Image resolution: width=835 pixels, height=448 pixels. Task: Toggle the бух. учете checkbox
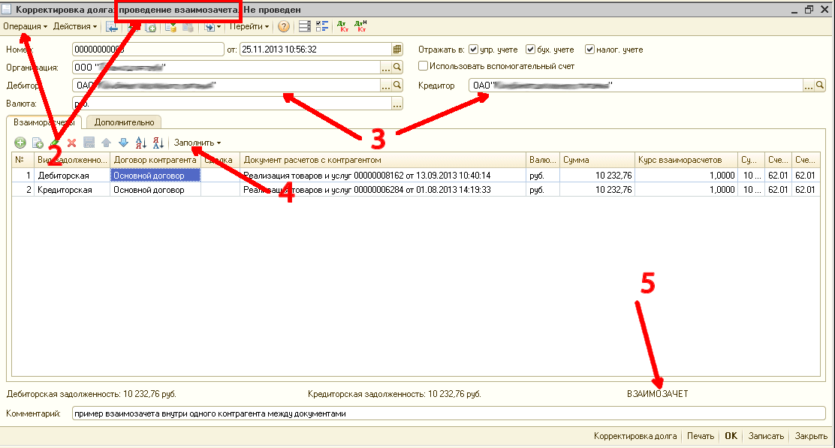(x=530, y=50)
